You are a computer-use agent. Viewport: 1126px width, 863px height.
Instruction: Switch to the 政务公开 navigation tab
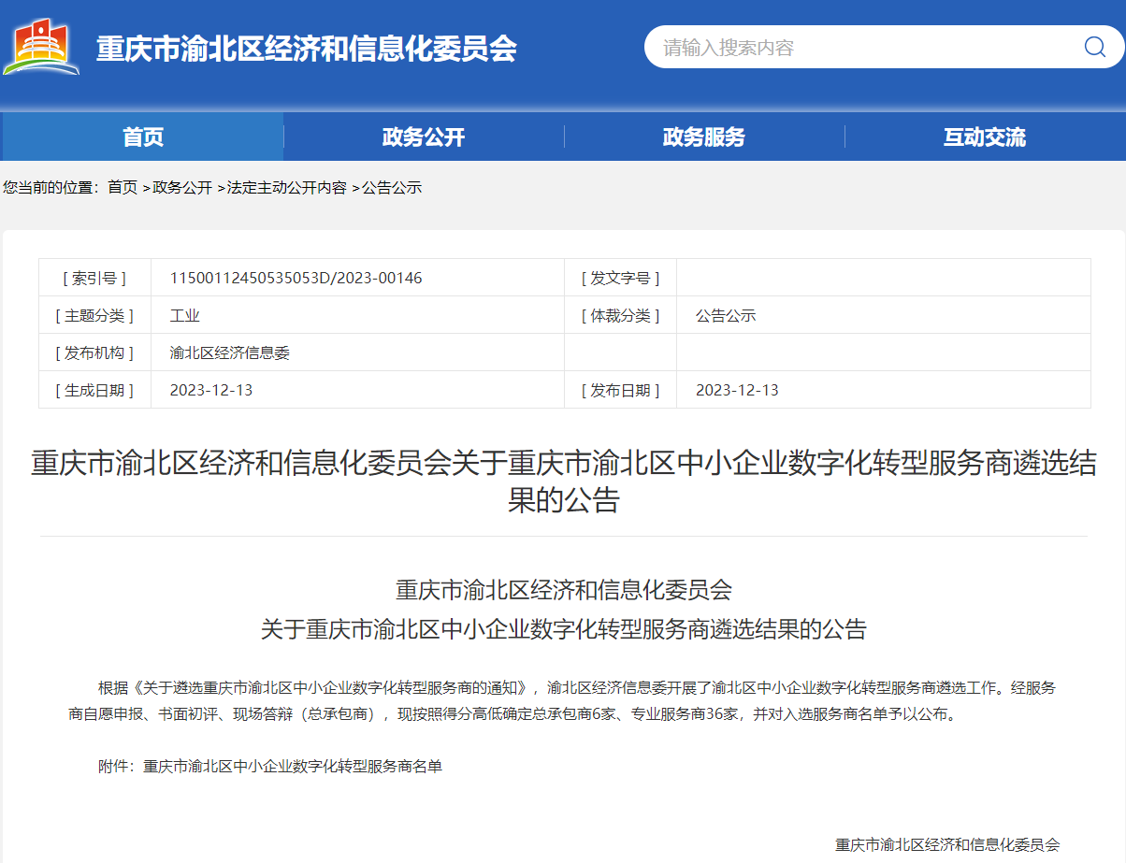(x=424, y=137)
